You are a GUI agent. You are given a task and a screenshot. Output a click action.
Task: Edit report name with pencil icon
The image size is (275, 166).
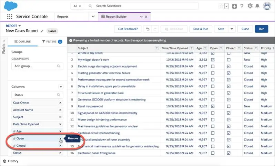[x=42, y=31]
